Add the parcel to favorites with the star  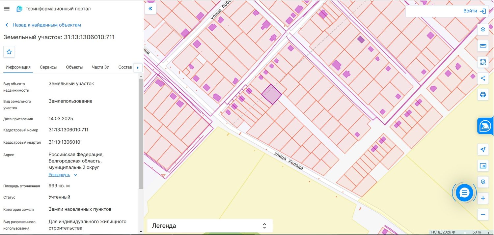(9, 52)
